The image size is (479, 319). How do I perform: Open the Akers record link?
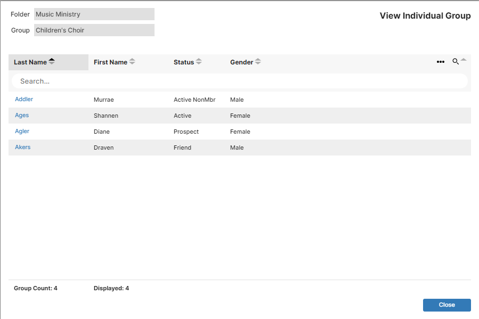(x=22, y=147)
